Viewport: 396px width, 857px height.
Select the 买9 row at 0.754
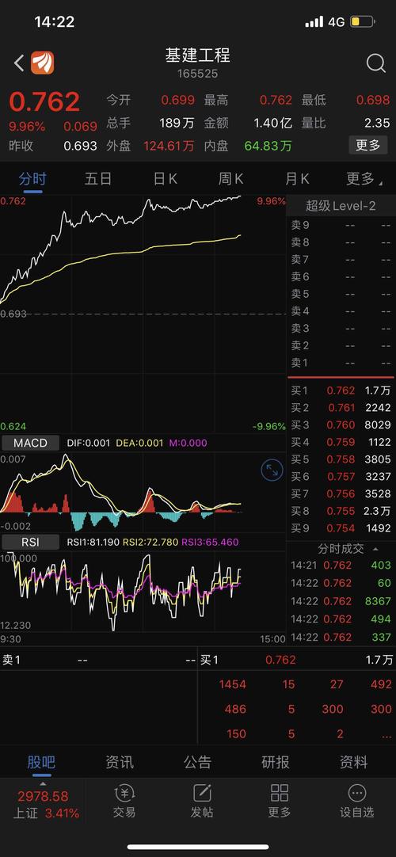[x=341, y=528]
